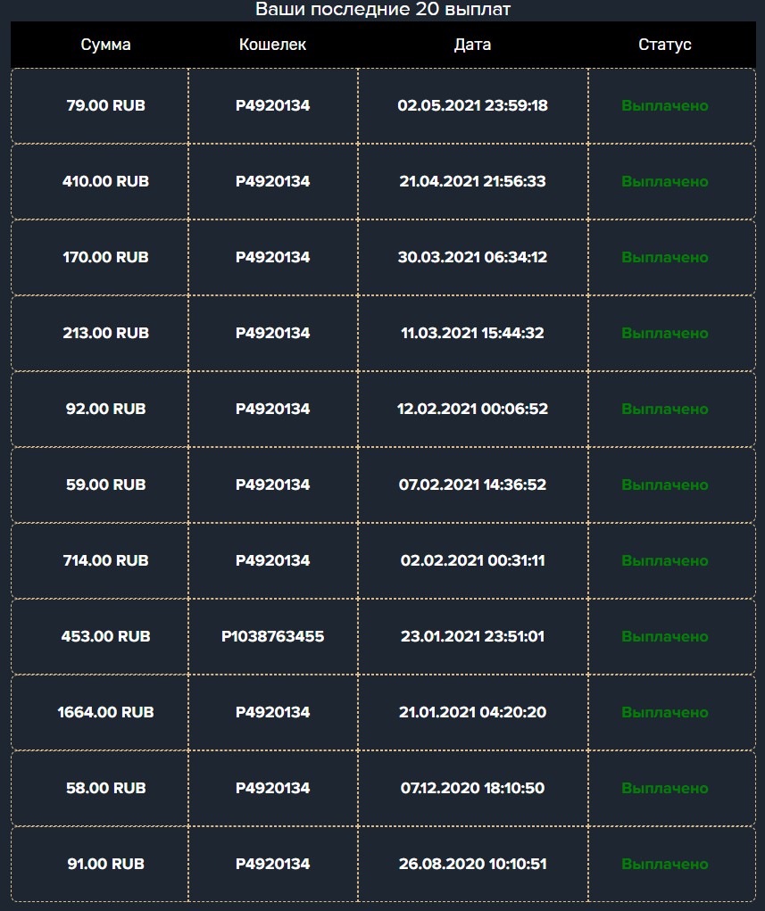Click the Сумма column header

(x=105, y=45)
